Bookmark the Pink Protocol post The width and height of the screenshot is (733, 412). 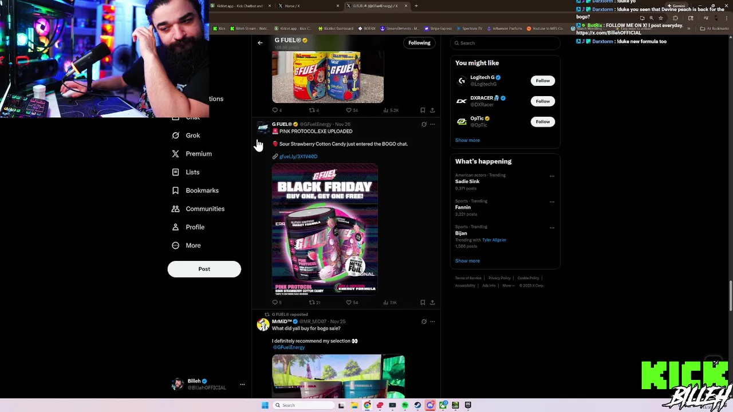click(423, 302)
